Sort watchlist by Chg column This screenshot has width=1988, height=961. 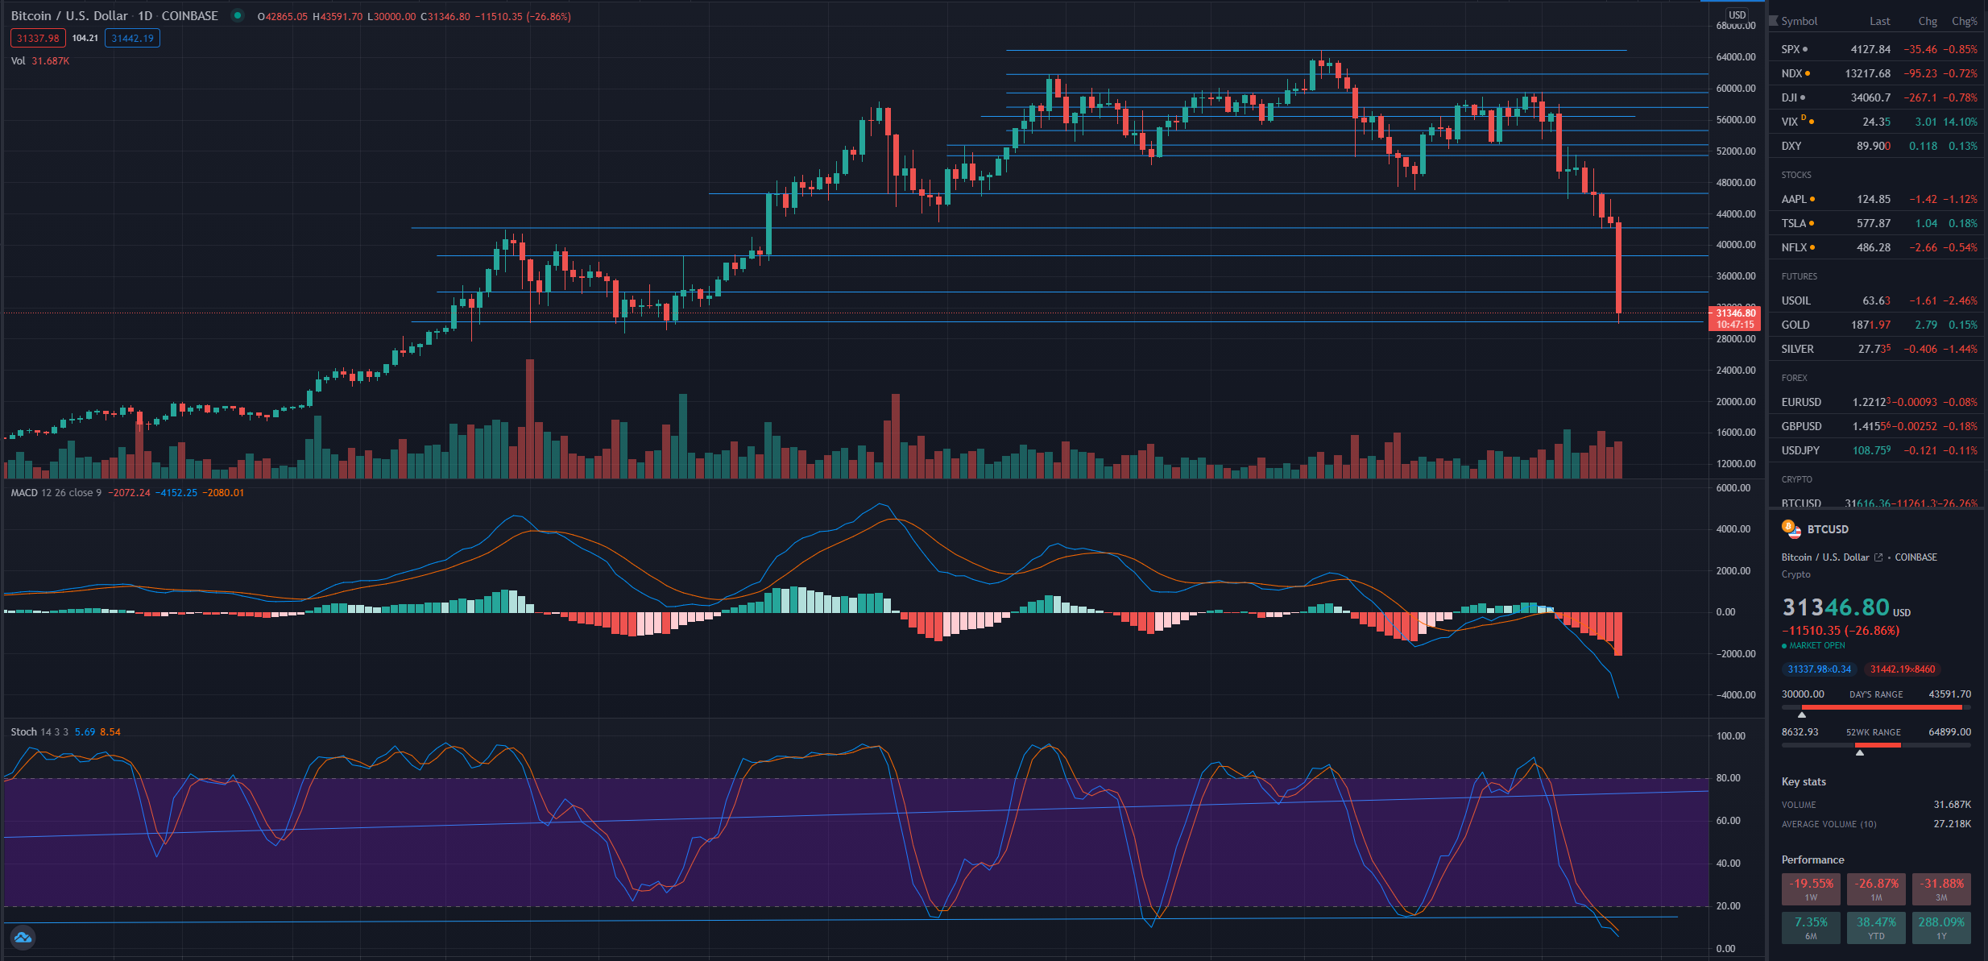pyautogui.click(x=1928, y=21)
